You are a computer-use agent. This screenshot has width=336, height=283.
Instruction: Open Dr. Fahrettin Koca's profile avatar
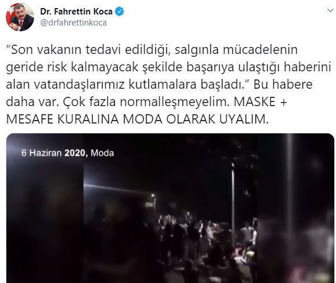[x=20, y=17]
